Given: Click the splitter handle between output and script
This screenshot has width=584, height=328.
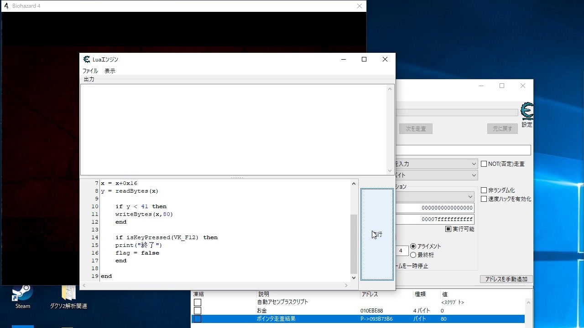Looking at the screenshot, I should click(x=237, y=177).
